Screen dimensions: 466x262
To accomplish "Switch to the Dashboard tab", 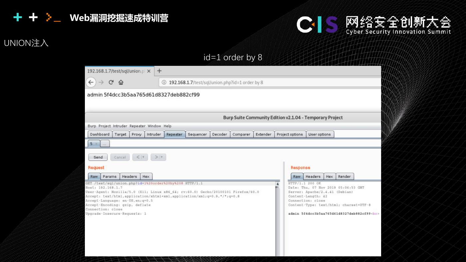I will coord(100,134).
